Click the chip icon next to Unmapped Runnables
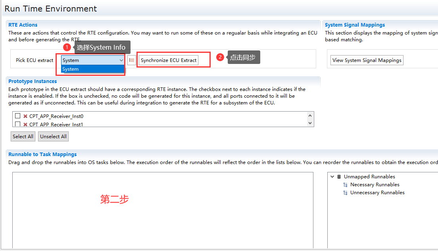The width and height of the screenshot is (438, 251). (339, 177)
